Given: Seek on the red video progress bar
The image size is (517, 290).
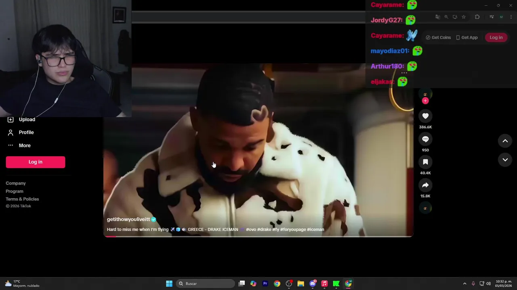Looking at the screenshot, I should [258, 236].
